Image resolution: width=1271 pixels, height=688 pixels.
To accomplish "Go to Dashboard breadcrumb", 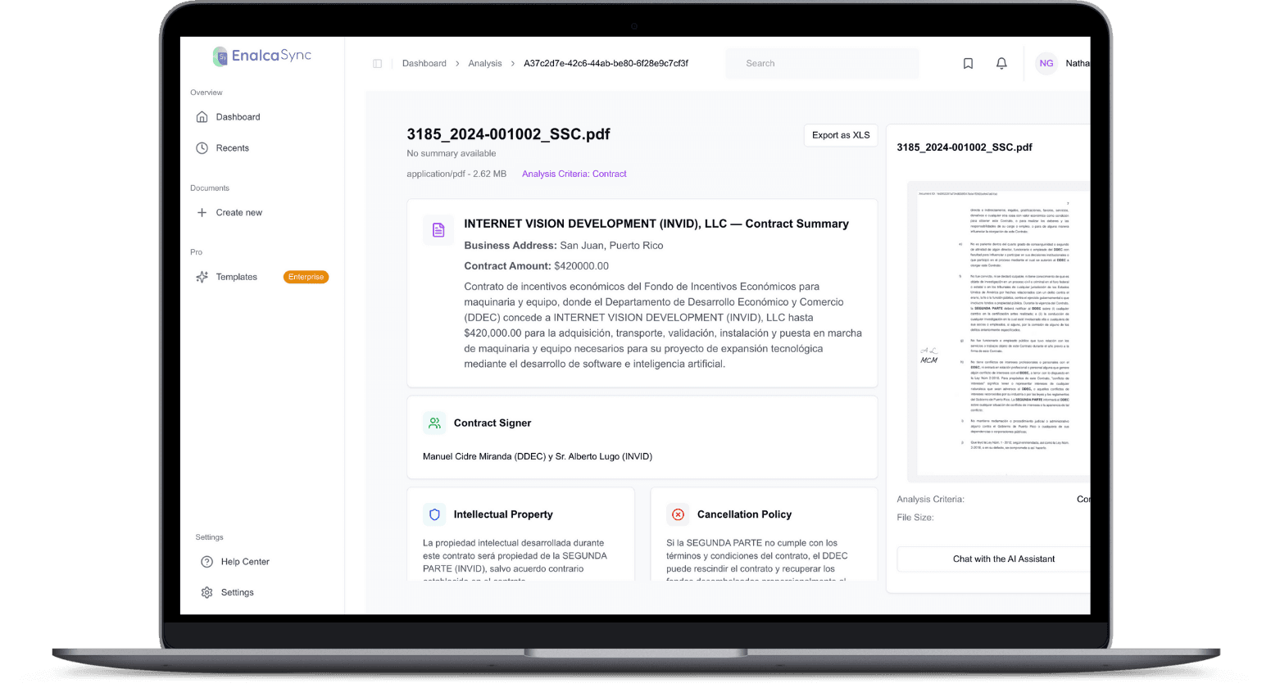I will point(424,64).
